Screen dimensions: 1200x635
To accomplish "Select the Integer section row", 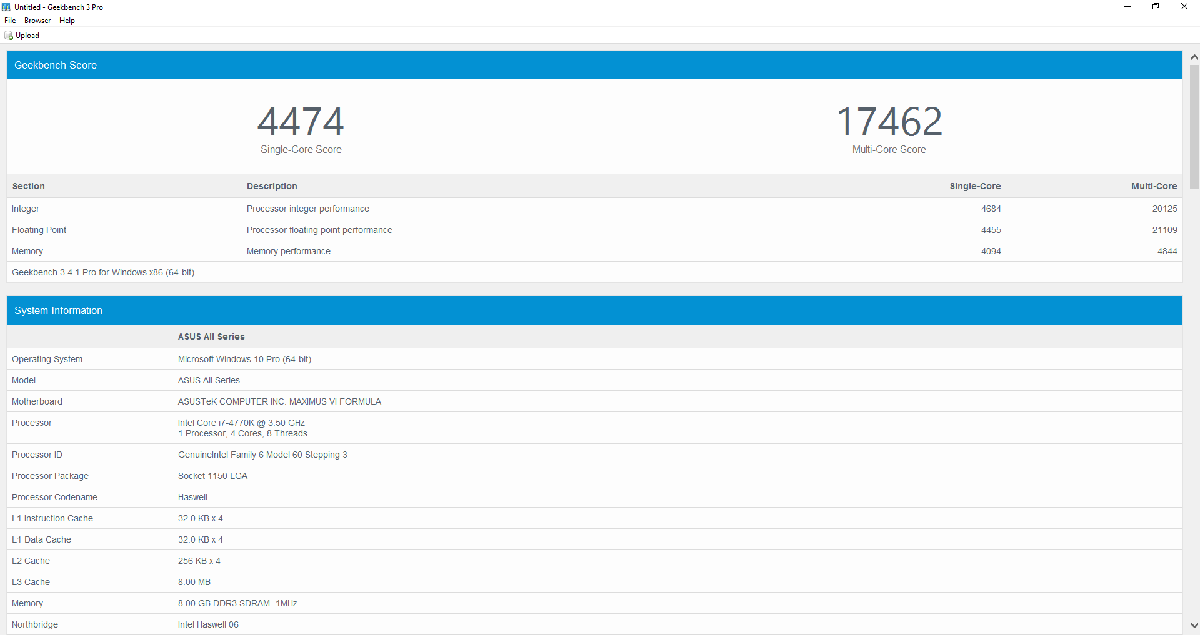I will 594,209.
